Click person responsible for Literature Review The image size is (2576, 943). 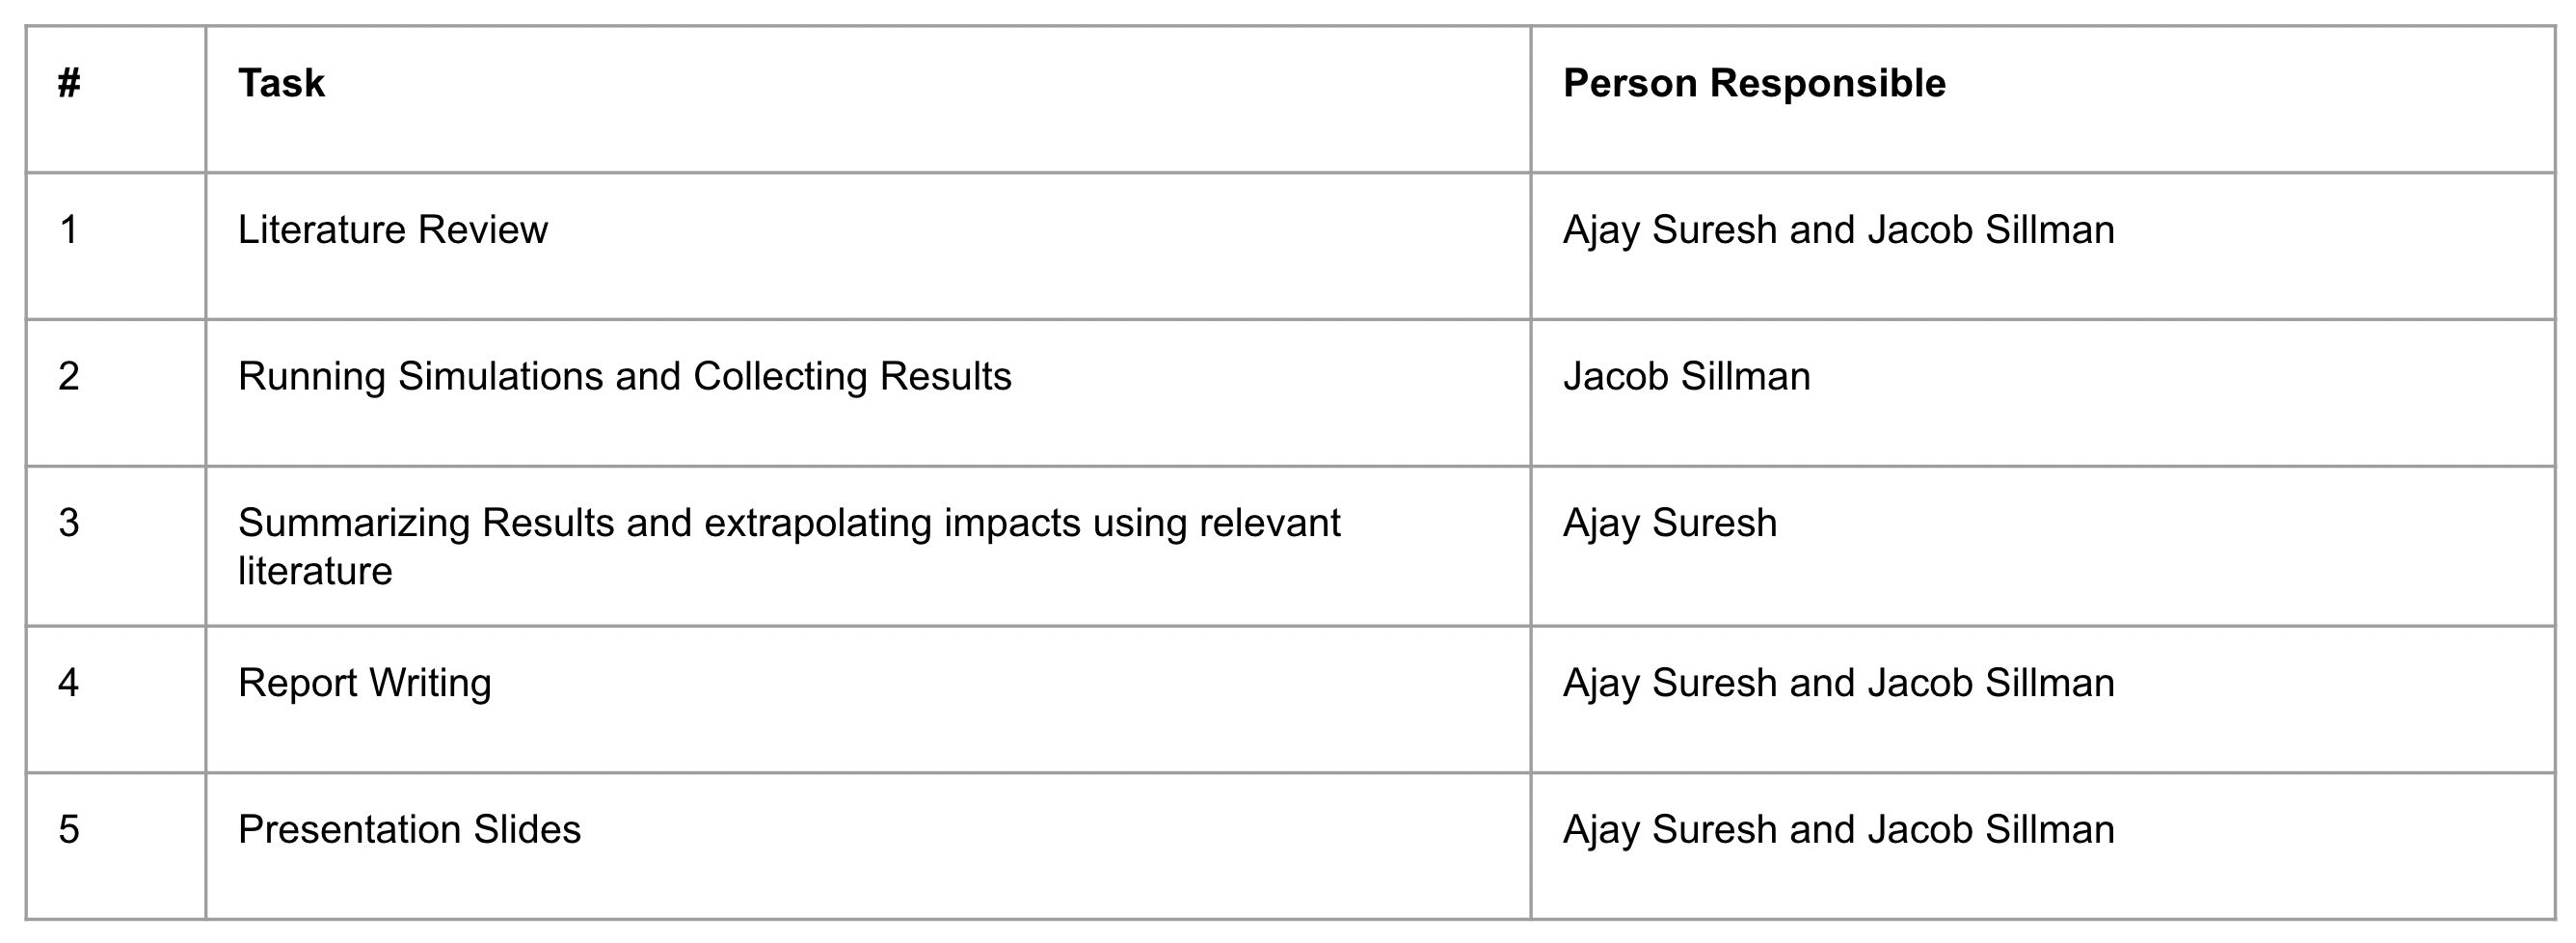(1838, 230)
